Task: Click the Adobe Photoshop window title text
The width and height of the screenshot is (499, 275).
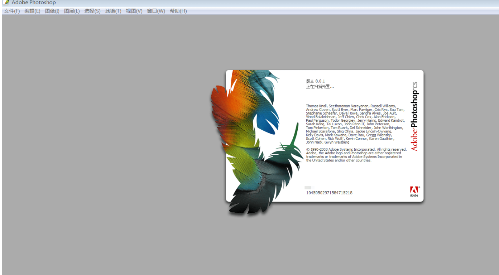Action: 34,3
